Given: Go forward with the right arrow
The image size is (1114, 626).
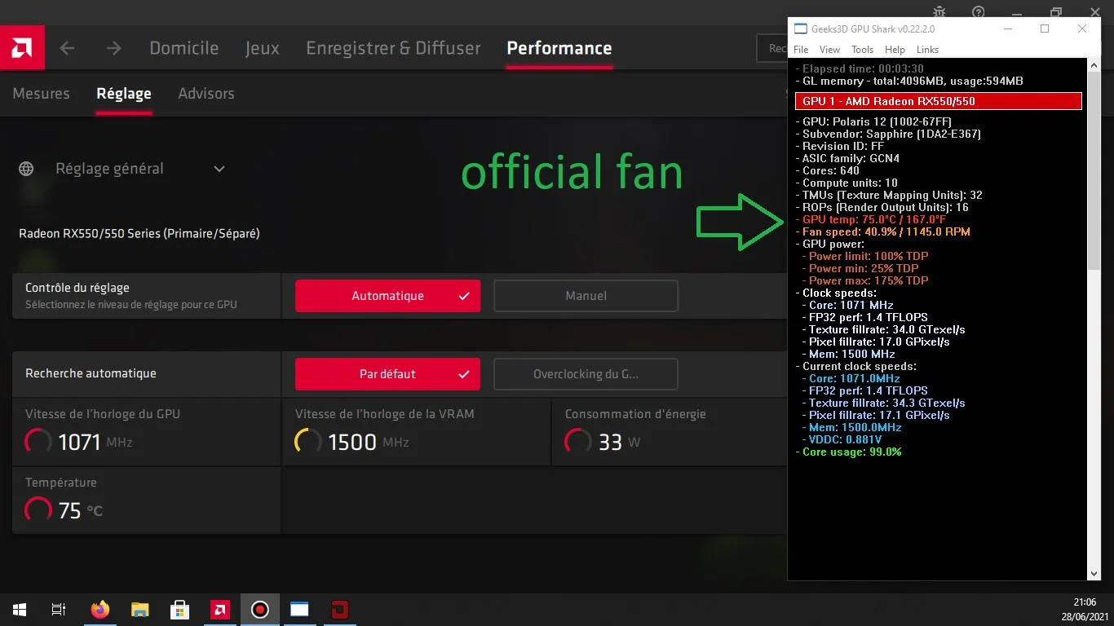Looking at the screenshot, I should (x=113, y=48).
